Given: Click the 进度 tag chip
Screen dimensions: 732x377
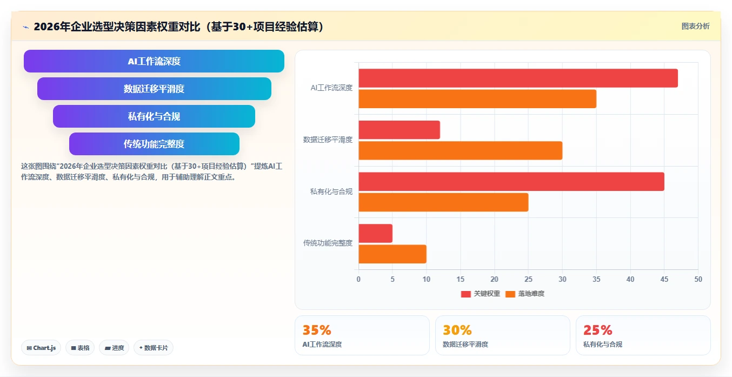Looking at the screenshot, I should click(114, 348).
